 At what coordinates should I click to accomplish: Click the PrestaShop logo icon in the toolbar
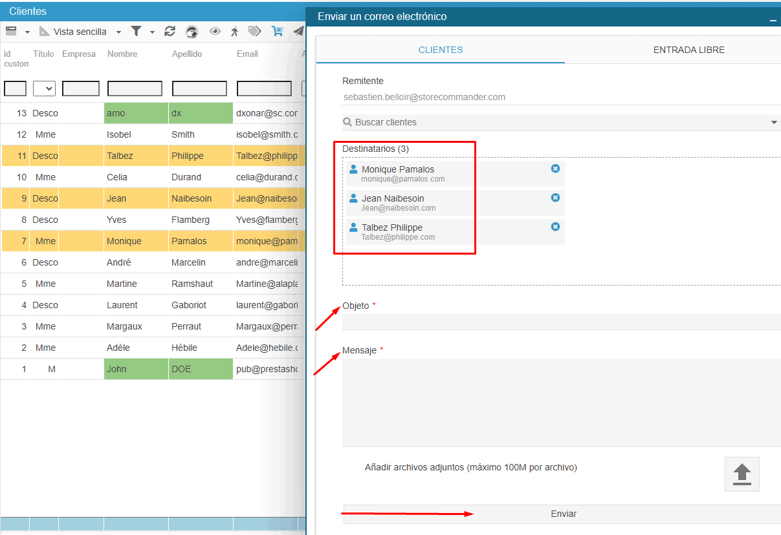[192, 32]
